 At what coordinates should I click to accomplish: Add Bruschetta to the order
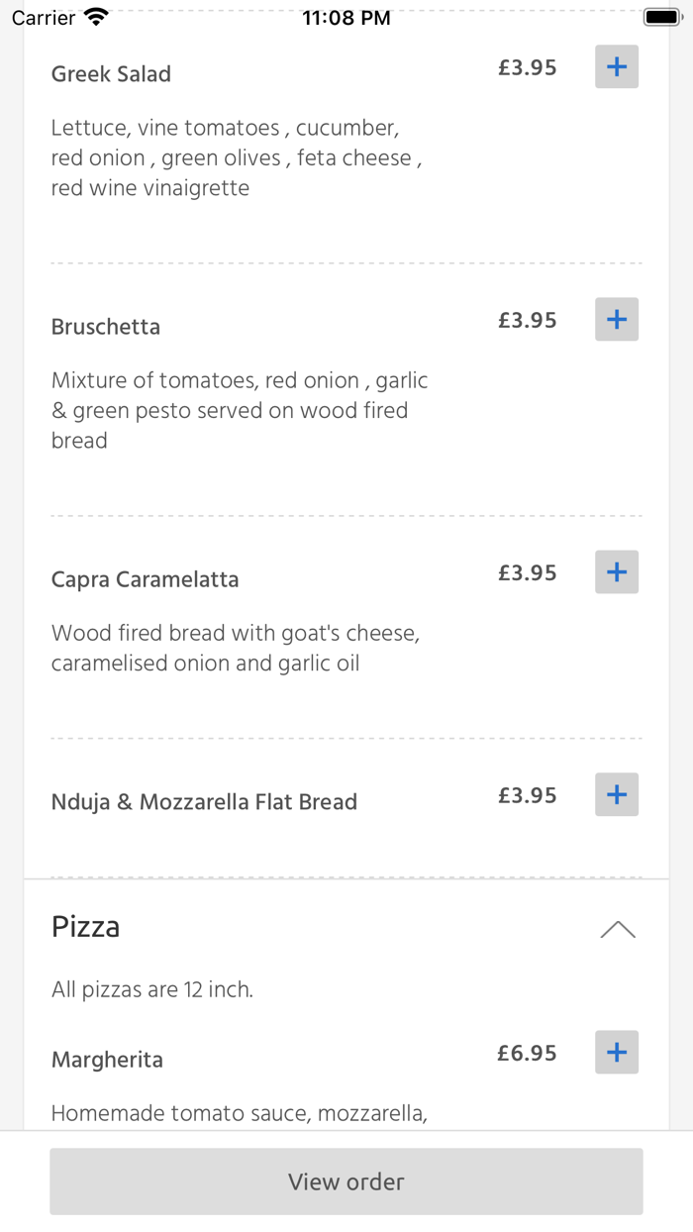point(616,319)
